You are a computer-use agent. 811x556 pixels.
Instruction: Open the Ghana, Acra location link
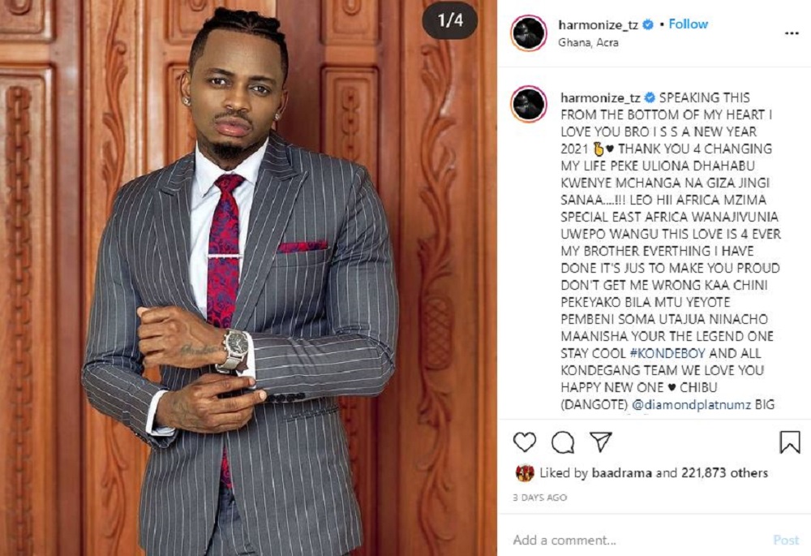click(x=588, y=42)
